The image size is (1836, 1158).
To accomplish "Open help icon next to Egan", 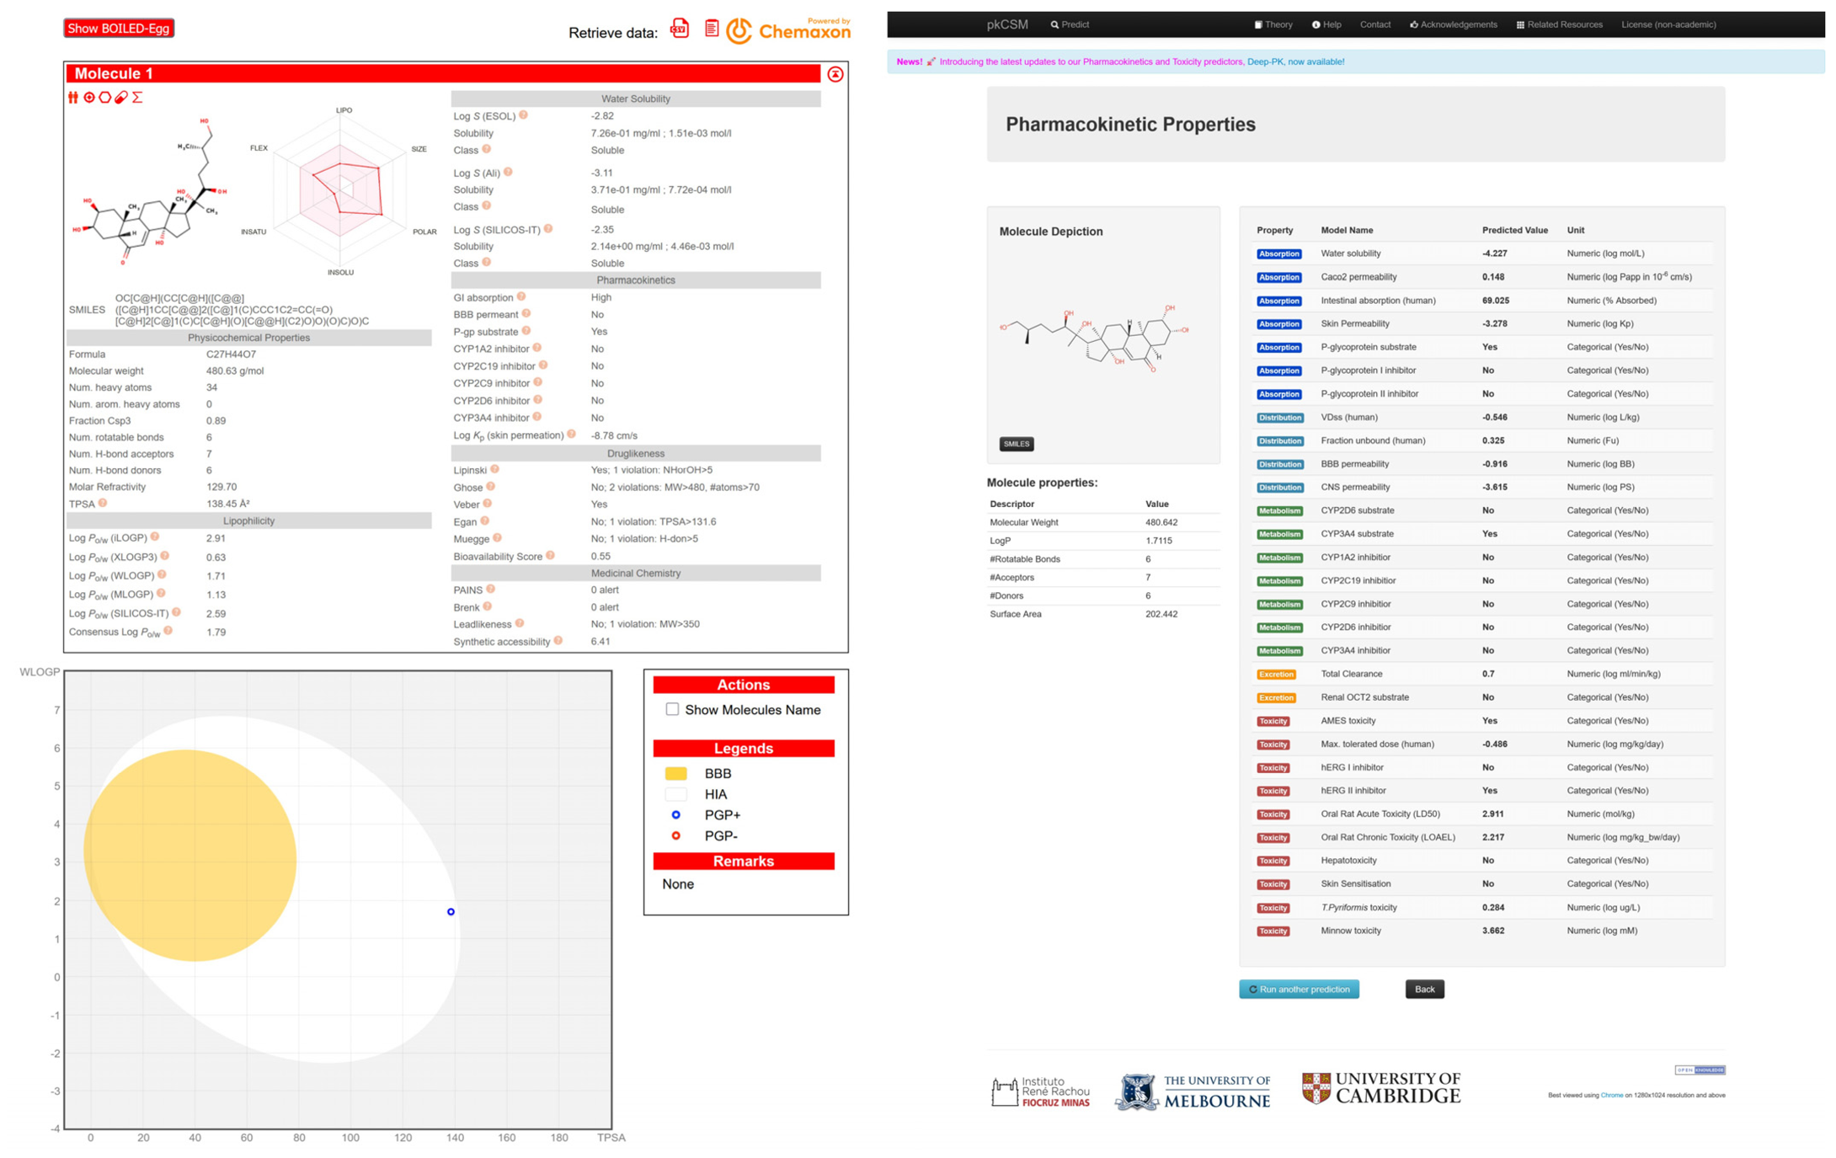I will [x=485, y=521].
